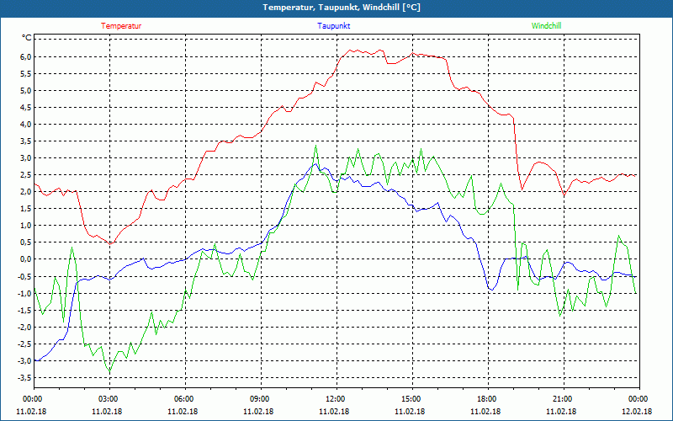Click the "°C" unit label on the y-axis
The image size is (673, 421).
pyautogui.click(x=27, y=38)
